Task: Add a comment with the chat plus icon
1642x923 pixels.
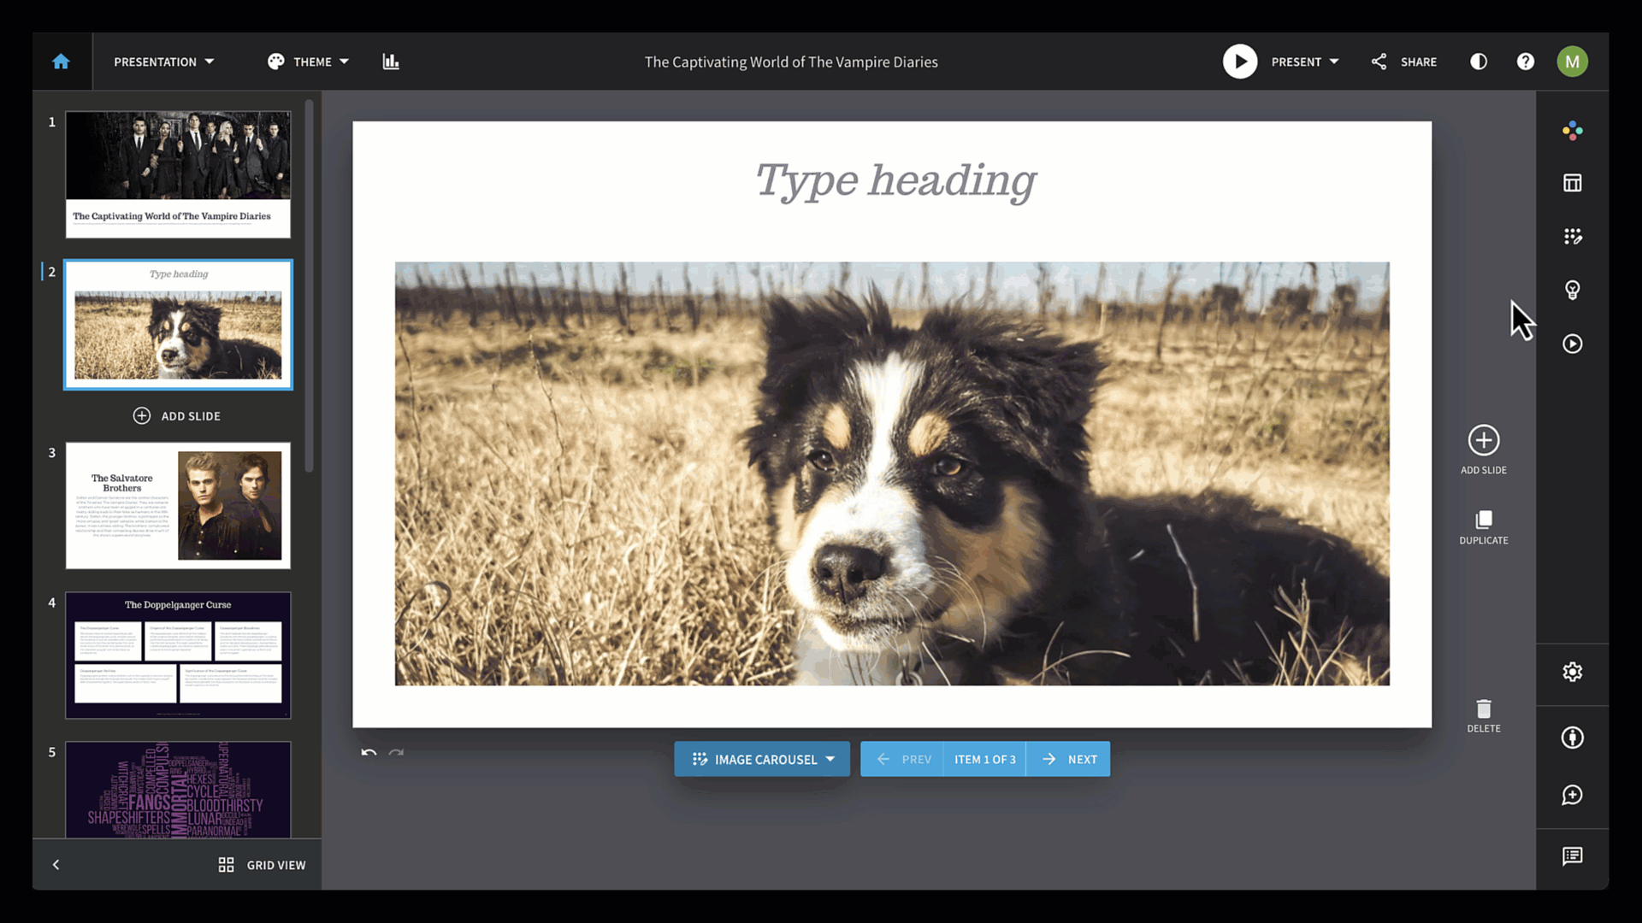Action: (x=1572, y=795)
